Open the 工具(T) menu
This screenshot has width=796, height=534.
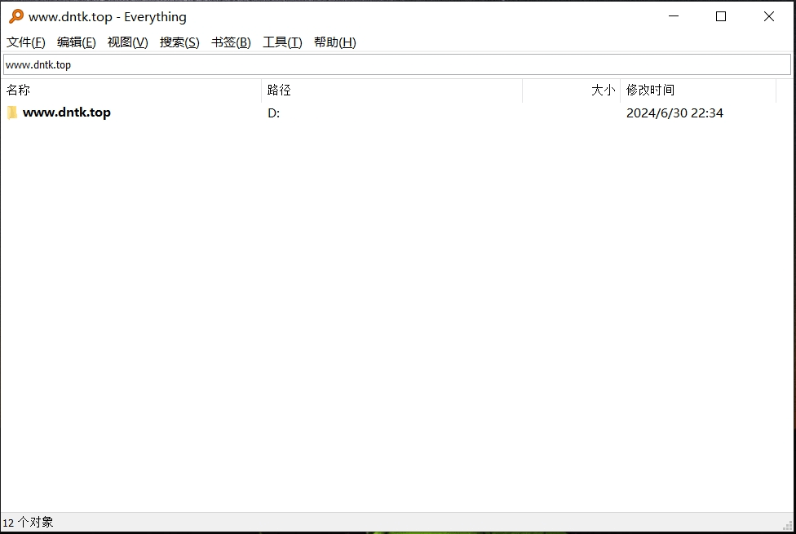(282, 42)
